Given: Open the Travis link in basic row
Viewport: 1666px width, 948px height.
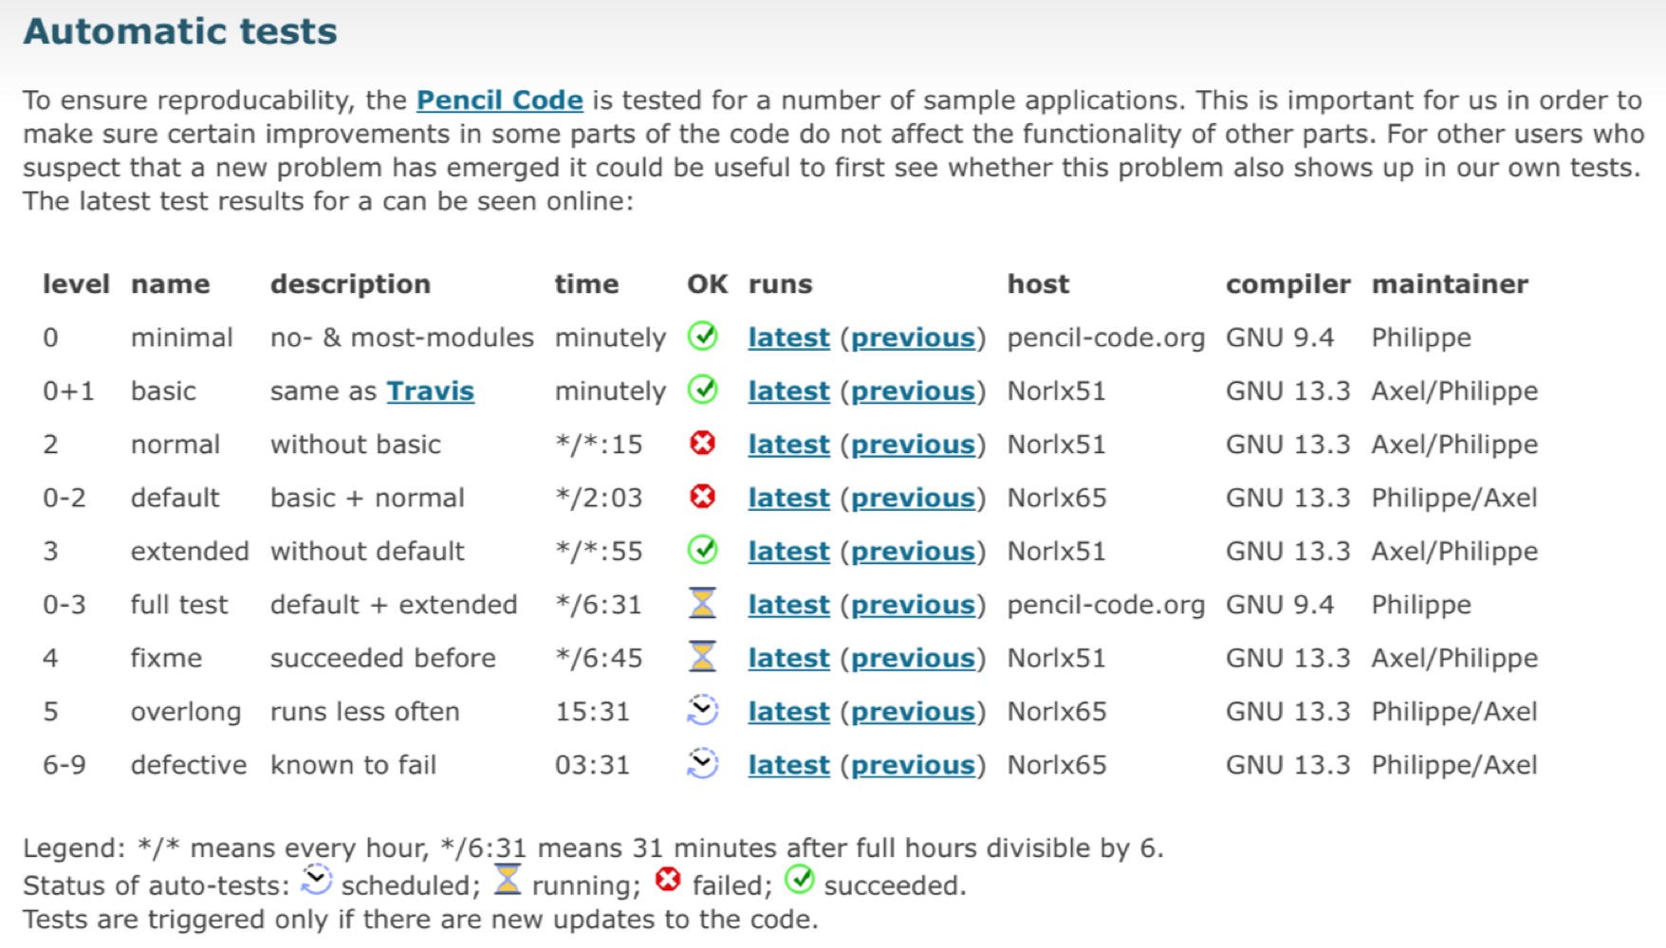Looking at the screenshot, I should [430, 392].
